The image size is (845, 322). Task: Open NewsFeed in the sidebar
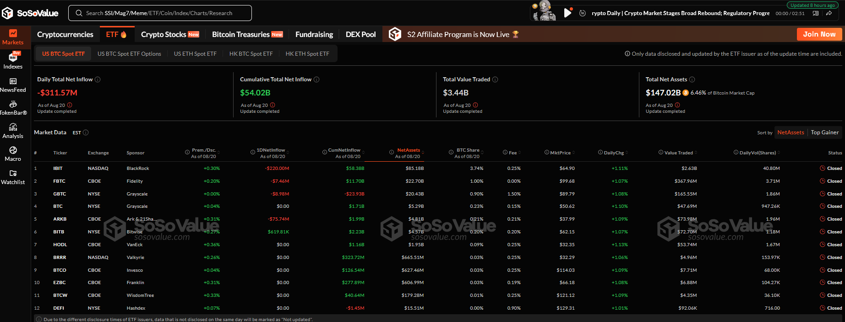pyautogui.click(x=13, y=85)
